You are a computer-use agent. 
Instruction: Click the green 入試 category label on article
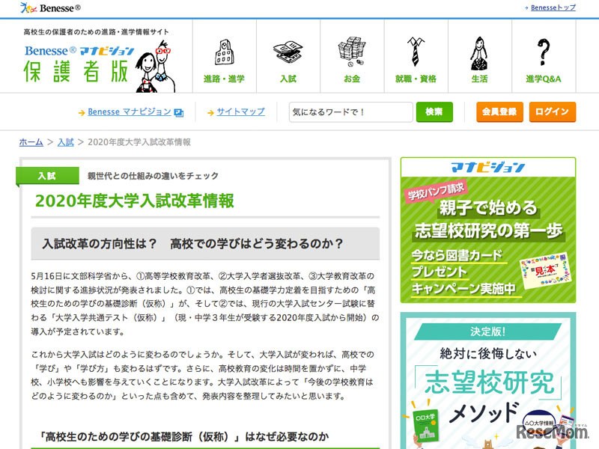(x=46, y=177)
